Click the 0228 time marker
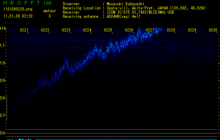Image resolution: width=220 pixels, height=140 pixels. (x=171, y=30)
